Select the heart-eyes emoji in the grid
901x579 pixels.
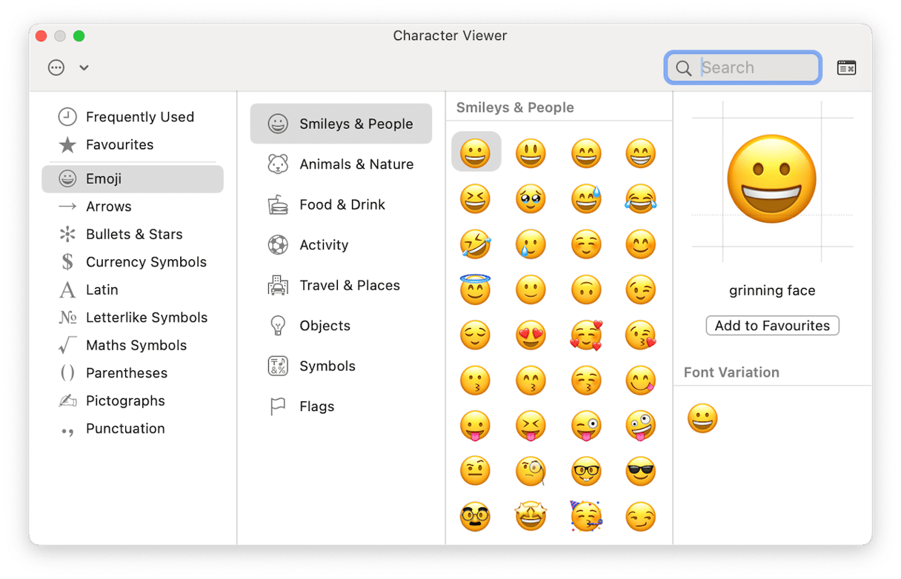[531, 335]
